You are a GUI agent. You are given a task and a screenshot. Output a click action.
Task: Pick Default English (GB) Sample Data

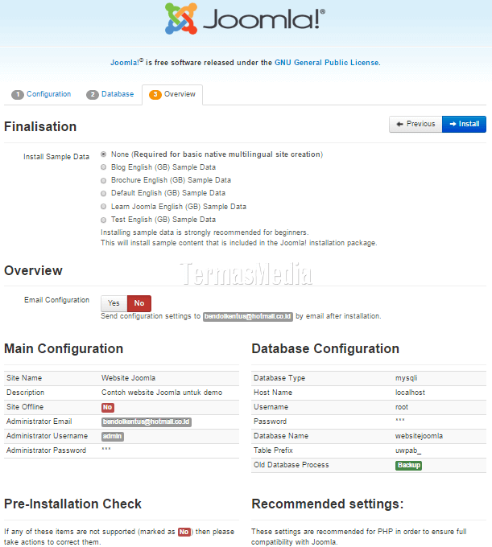click(103, 193)
